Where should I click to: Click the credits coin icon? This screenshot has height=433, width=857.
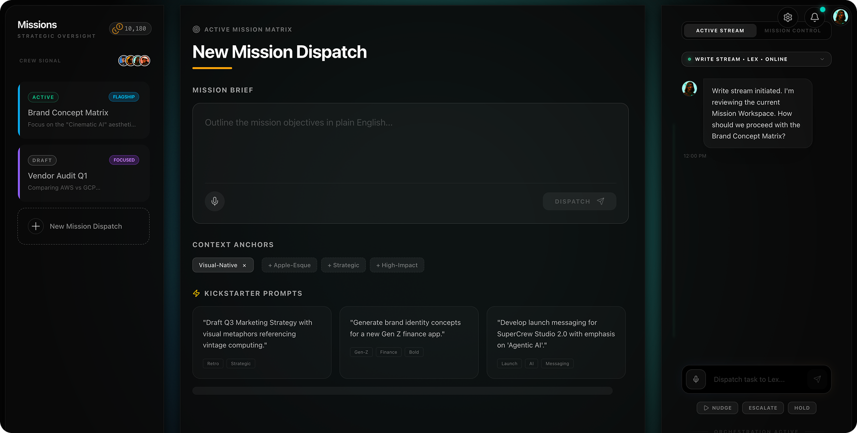pyautogui.click(x=117, y=29)
